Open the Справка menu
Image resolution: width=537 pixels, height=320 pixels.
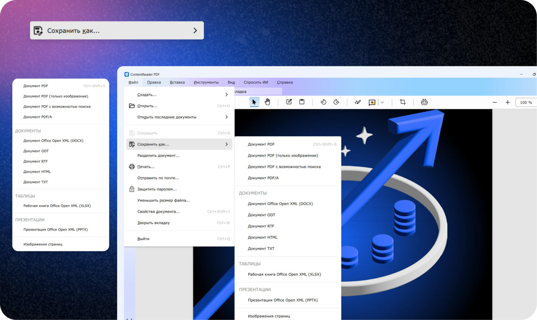click(x=285, y=82)
